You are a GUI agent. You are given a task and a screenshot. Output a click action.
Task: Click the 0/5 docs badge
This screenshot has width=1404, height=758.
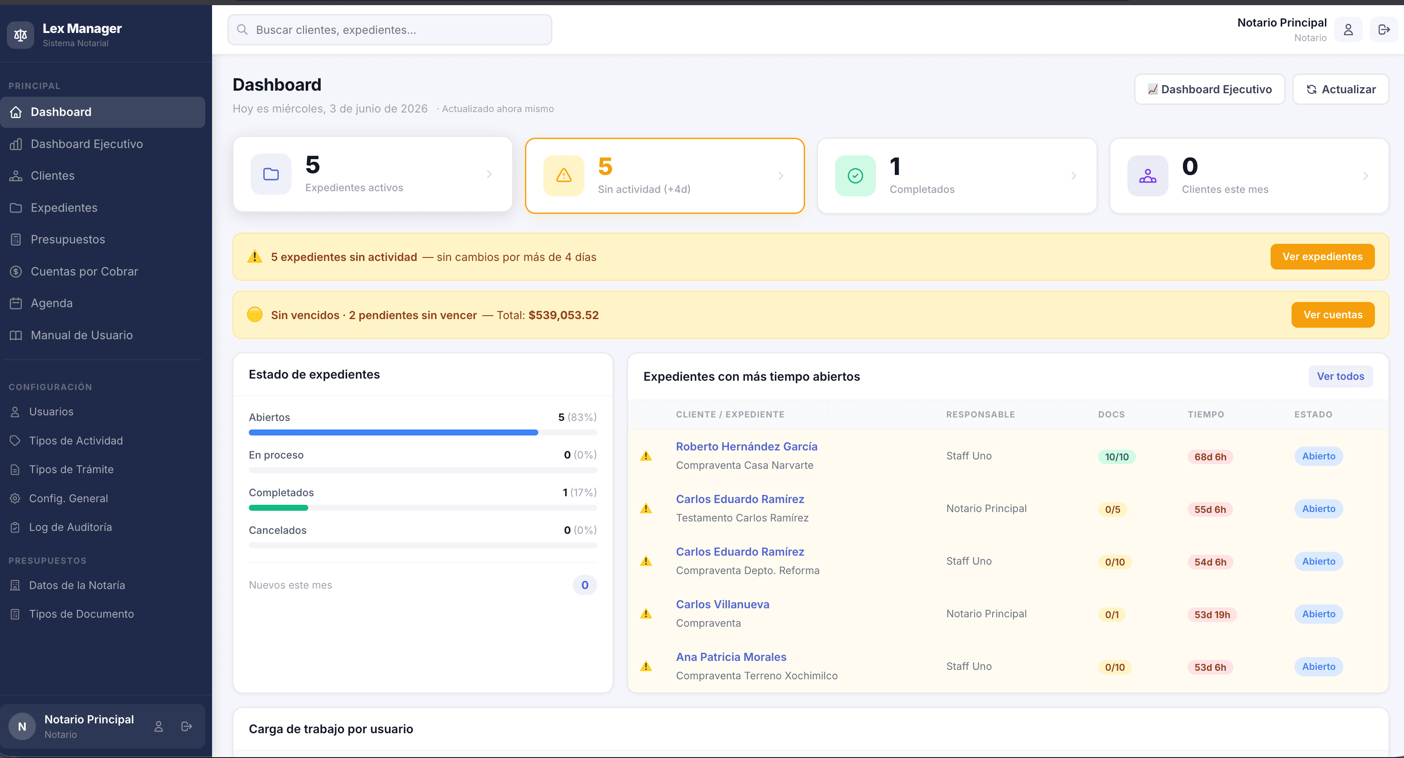pyautogui.click(x=1112, y=509)
